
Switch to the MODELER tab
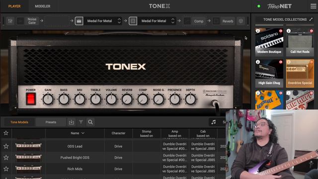point(43,6)
